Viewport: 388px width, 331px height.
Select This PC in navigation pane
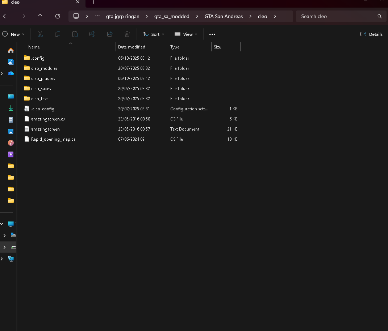pyautogui.click(x=11, y=224)
